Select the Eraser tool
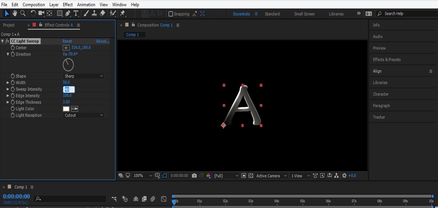438x208 pixels. (103, 13)
